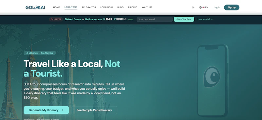Click the 'LOKAItour — Trip Planning' badge
Viewport: 262px width, 120px height.
point(40,53)
